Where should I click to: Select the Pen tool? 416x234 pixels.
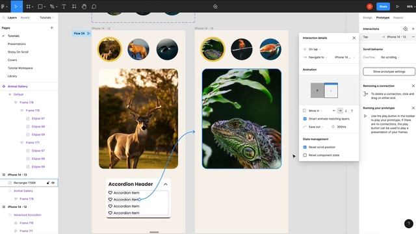pyautogui.click(x=52, y=6)
